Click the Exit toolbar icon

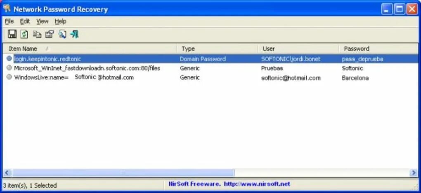[75, 34]
